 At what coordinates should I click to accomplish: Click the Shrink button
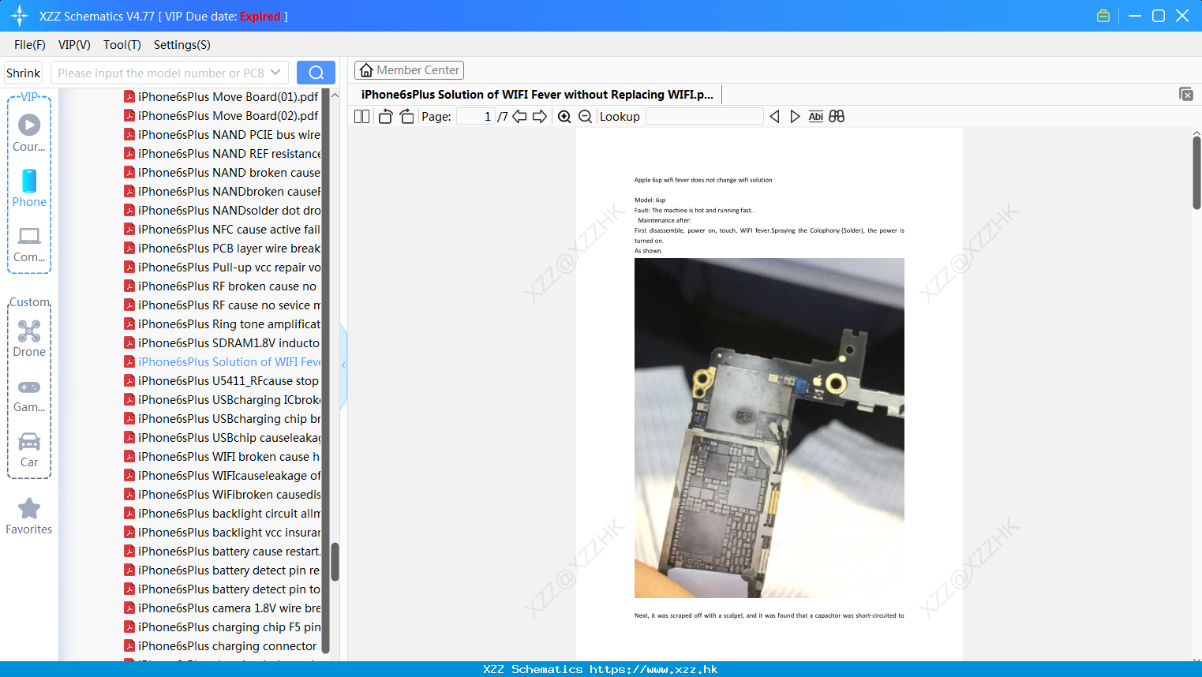[x=24, y=73]
